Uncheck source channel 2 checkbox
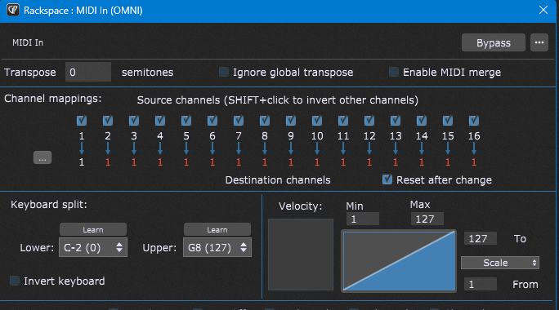Viewport: 559px width, 310px height. click(108, 120)
